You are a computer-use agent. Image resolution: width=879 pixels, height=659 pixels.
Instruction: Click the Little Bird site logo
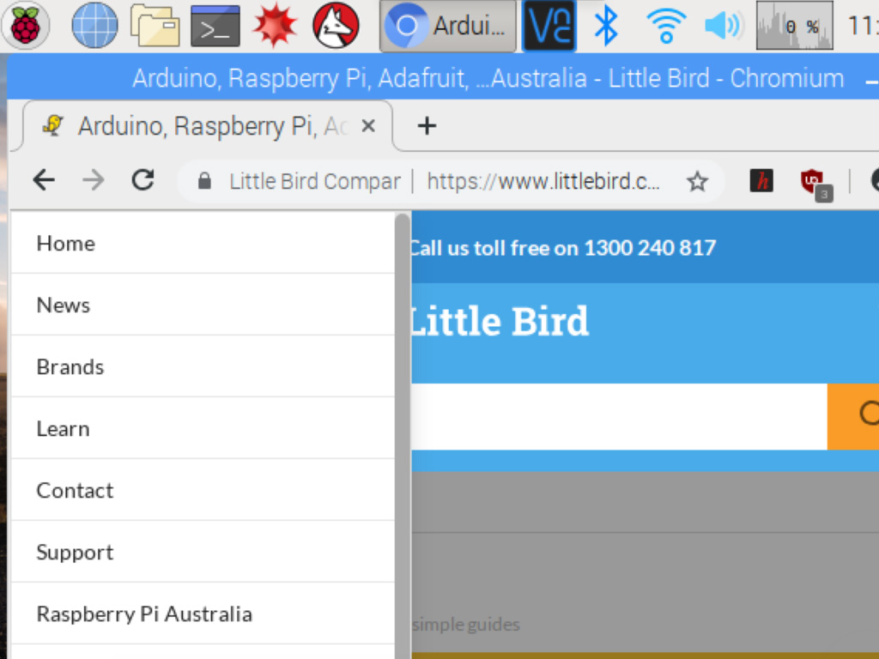(x=499, y=322)
